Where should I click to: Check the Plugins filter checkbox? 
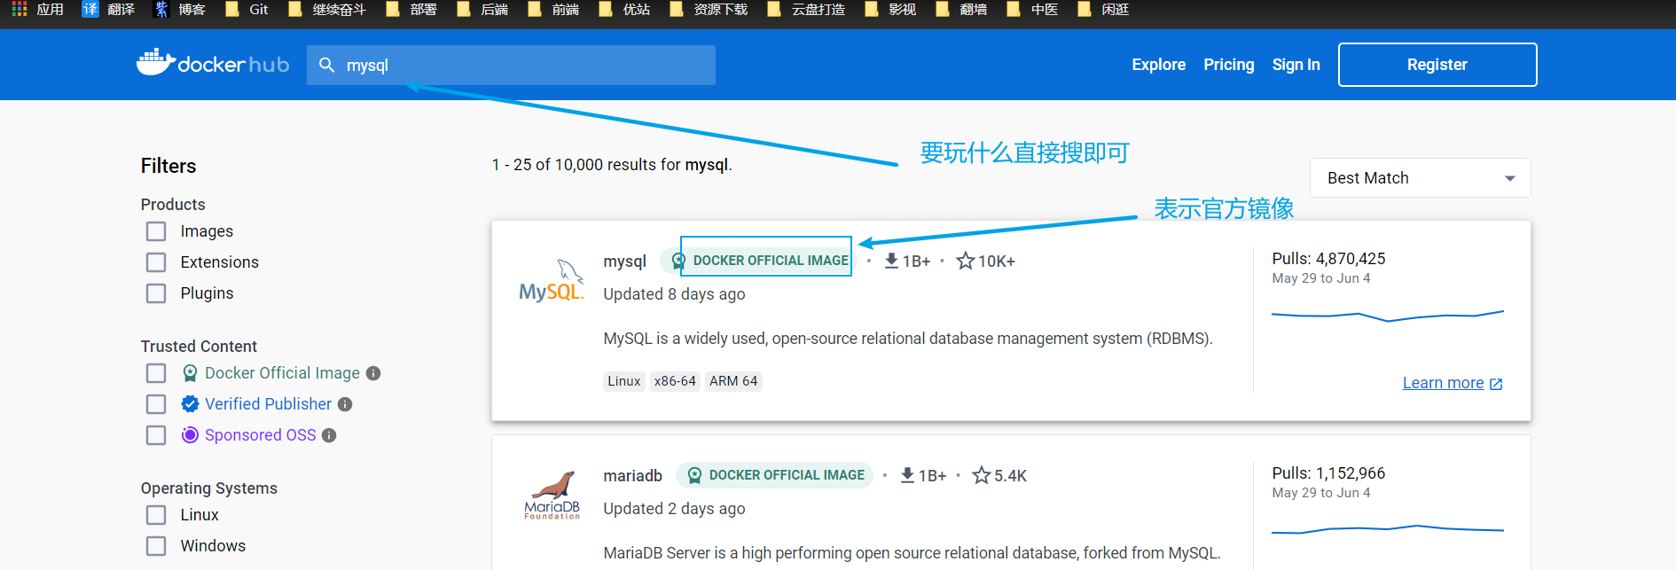coord(156,293)
